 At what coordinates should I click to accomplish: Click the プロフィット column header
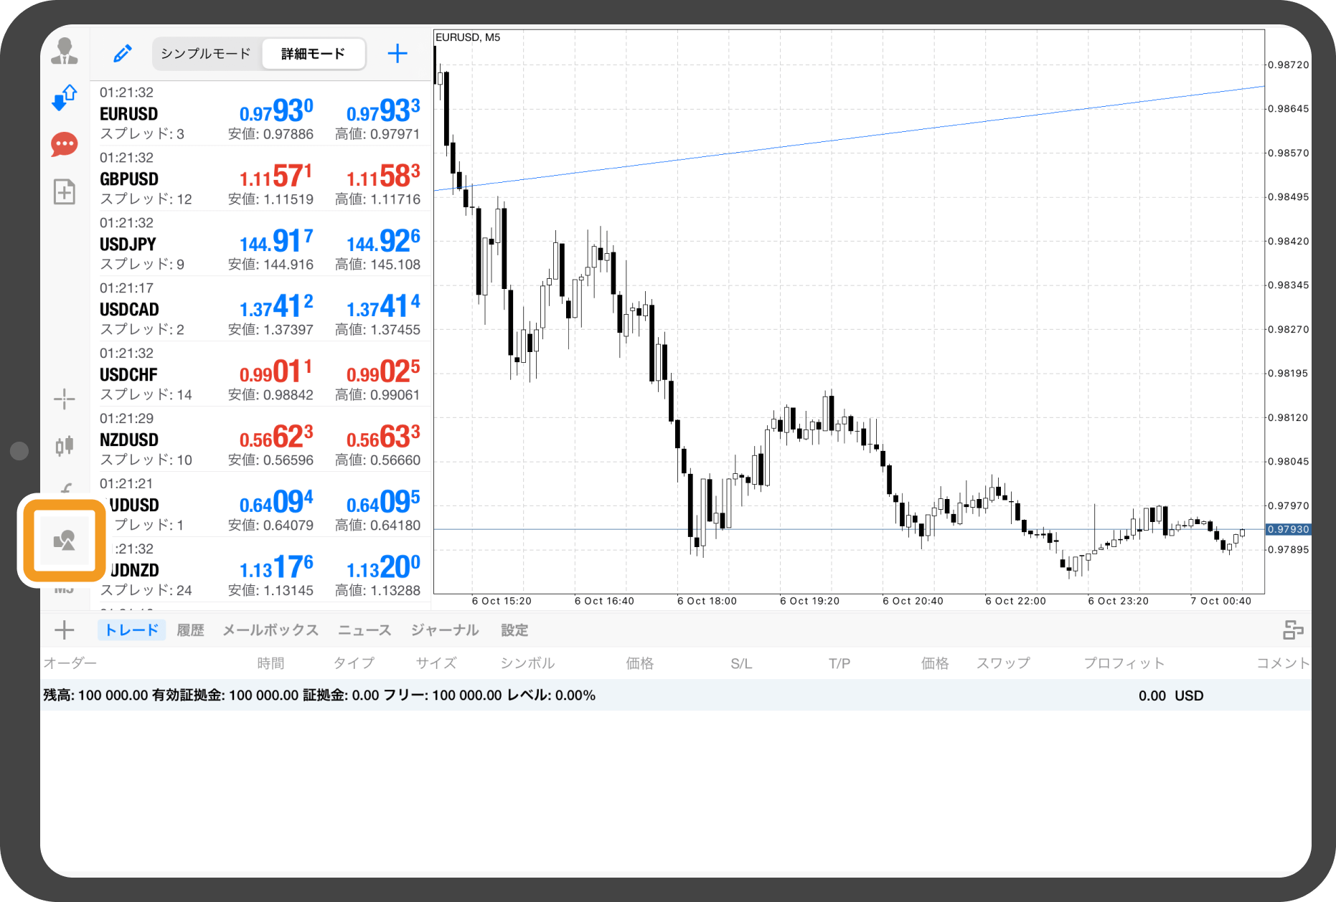click(x=1124, y=663)
